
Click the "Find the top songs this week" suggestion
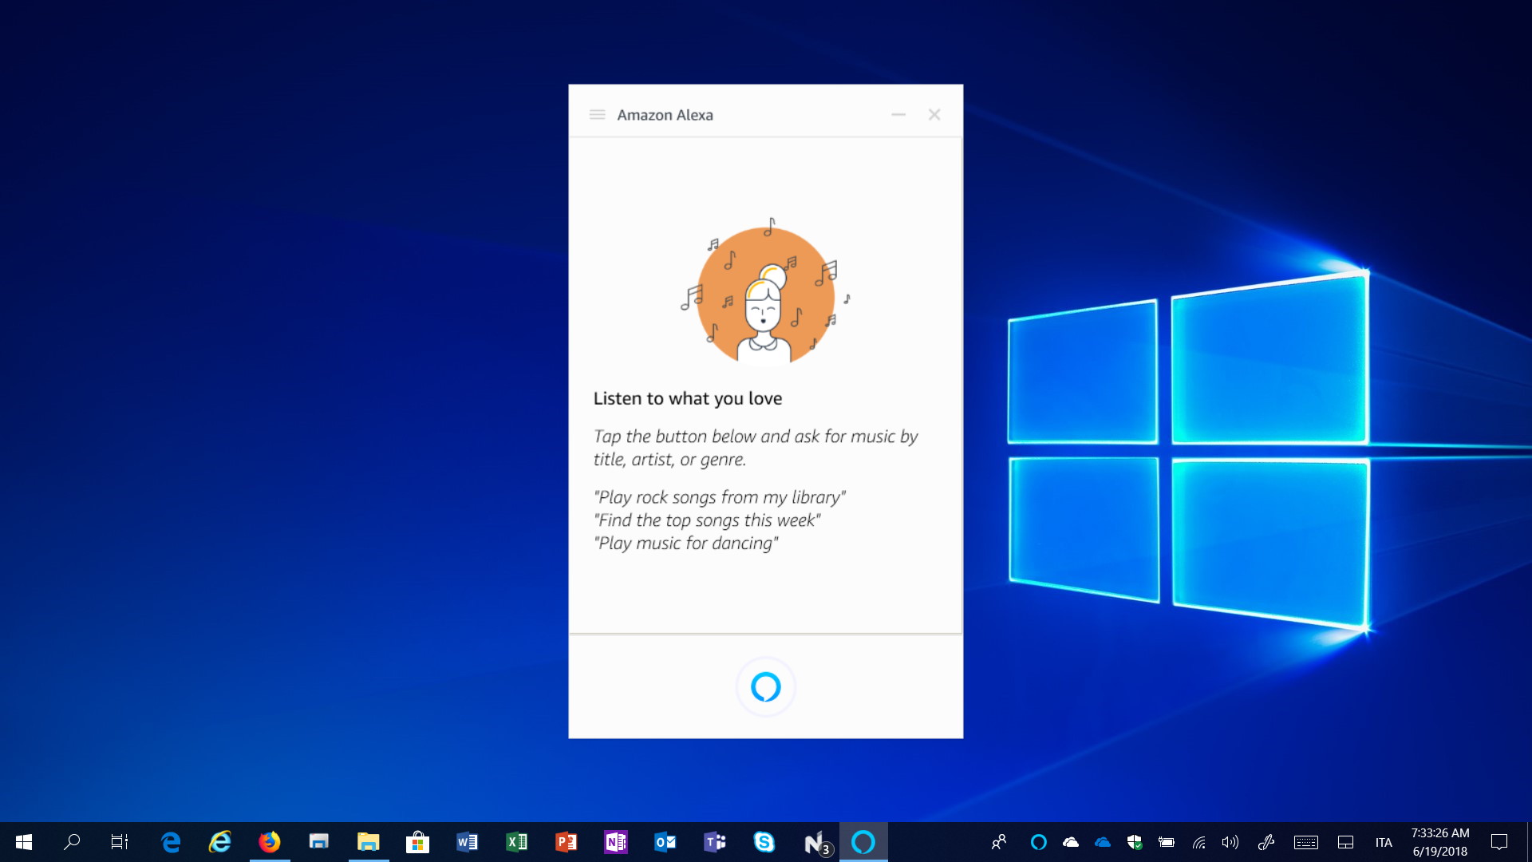[707, 520]
